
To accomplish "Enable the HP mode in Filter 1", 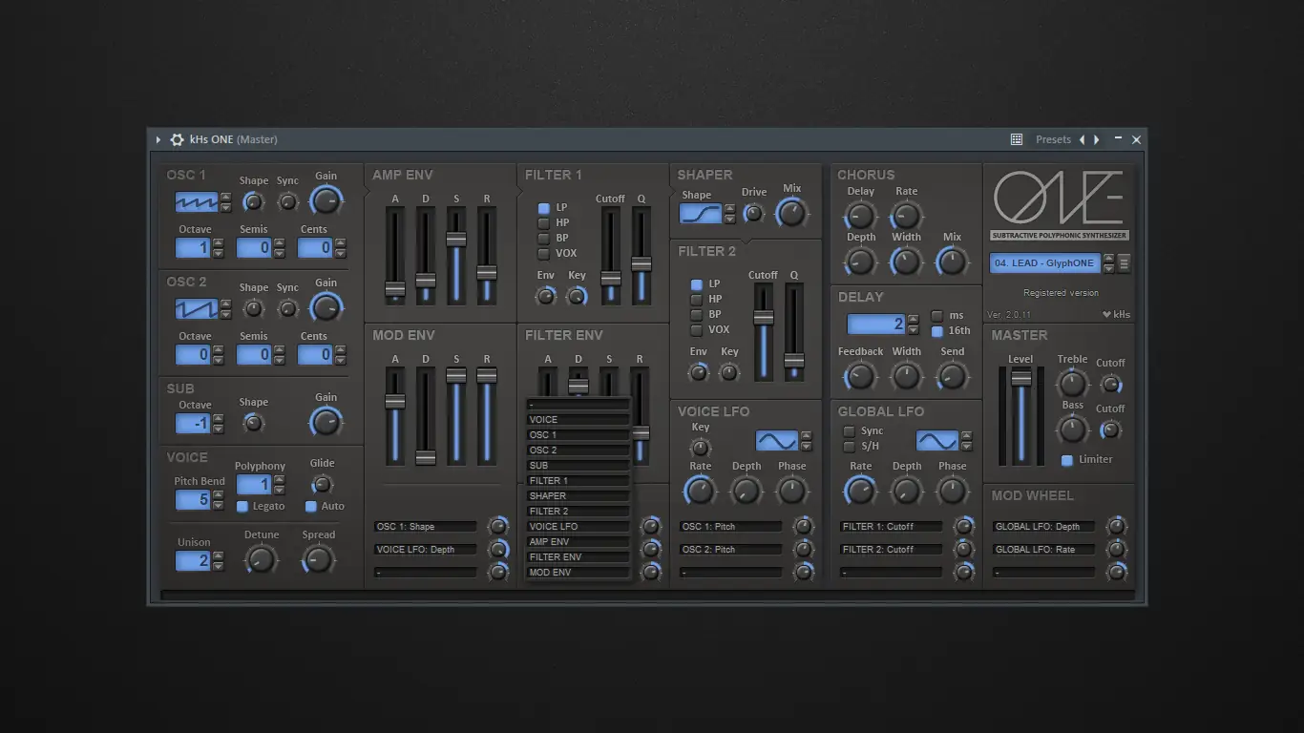I will [x=544, y=223].
